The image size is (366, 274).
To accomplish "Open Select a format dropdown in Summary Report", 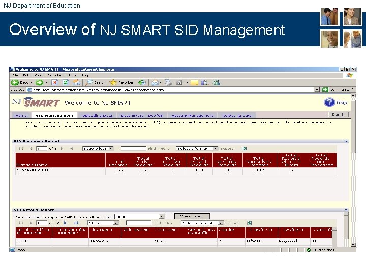I will [x=197, y=148].
